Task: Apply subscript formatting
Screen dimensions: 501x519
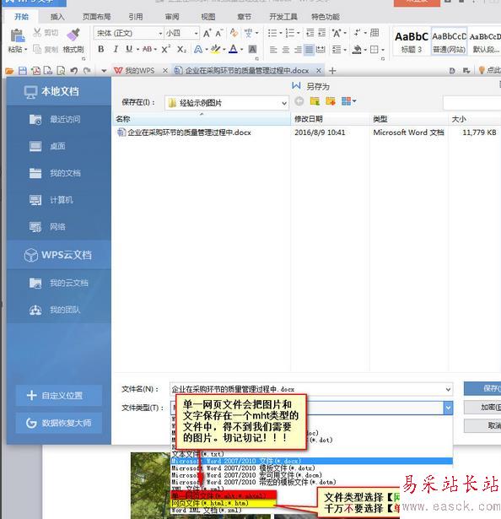Action: [x=181, y=50]
